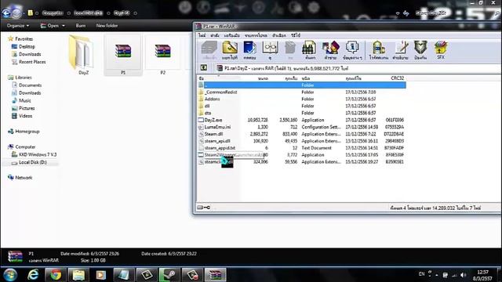Open Google Chrome from the taskbar

pos(56,275)
